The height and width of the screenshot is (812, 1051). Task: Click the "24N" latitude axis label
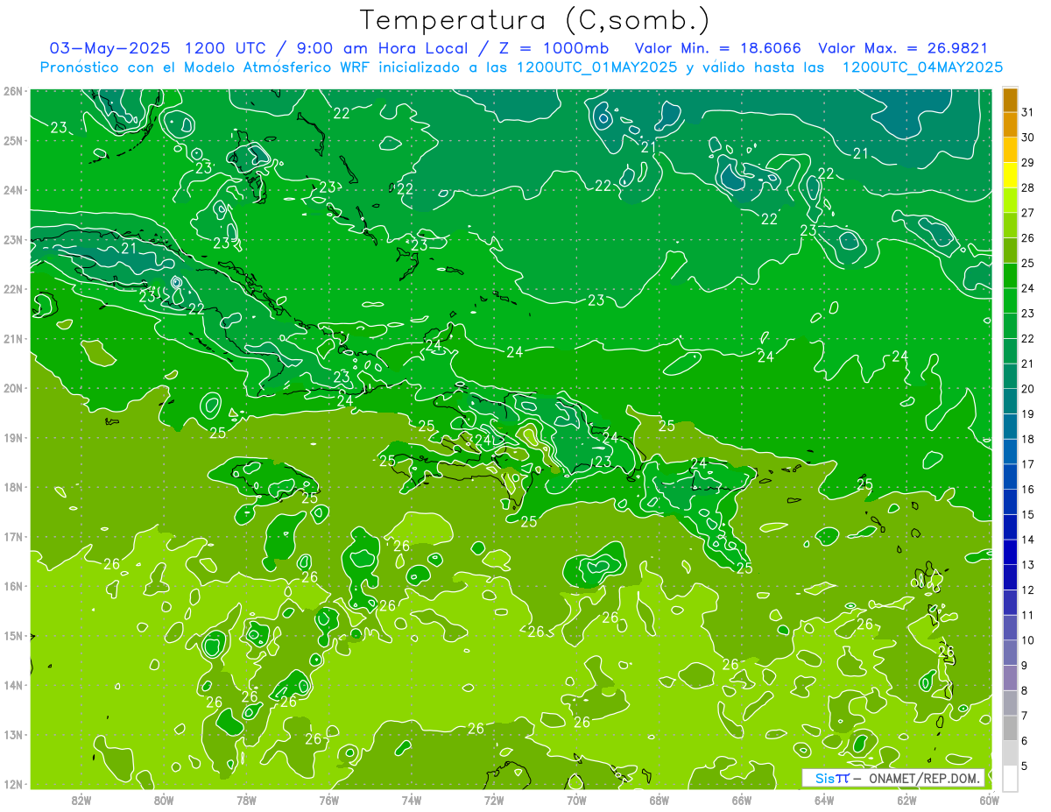point(13,190)
